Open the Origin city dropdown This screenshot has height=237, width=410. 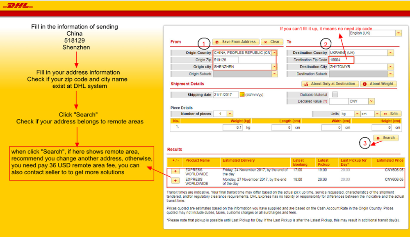click(x=274, y=67)
